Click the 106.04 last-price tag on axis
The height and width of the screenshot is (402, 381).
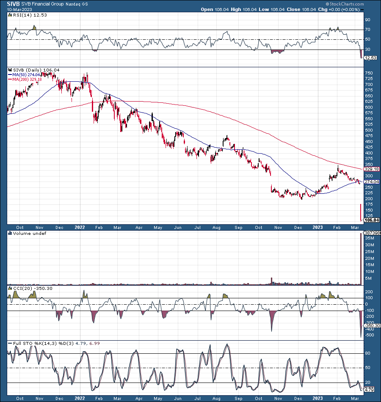(x=372, y=220)
